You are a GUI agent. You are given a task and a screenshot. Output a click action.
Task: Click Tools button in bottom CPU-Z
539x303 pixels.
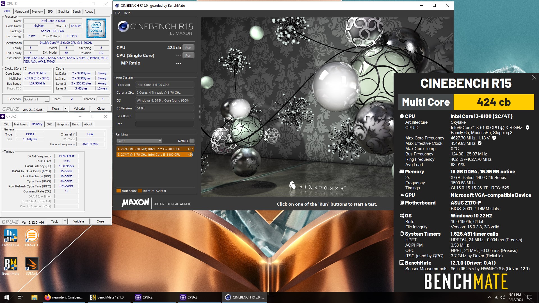coord(55,221)
